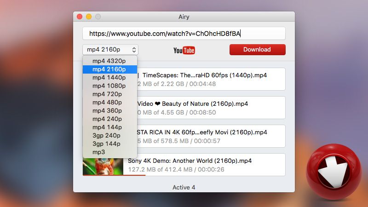Click the yellow minimize window button

point(88,17)
